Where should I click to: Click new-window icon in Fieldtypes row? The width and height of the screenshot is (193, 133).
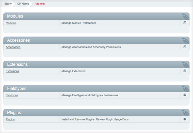coord(185,95)
